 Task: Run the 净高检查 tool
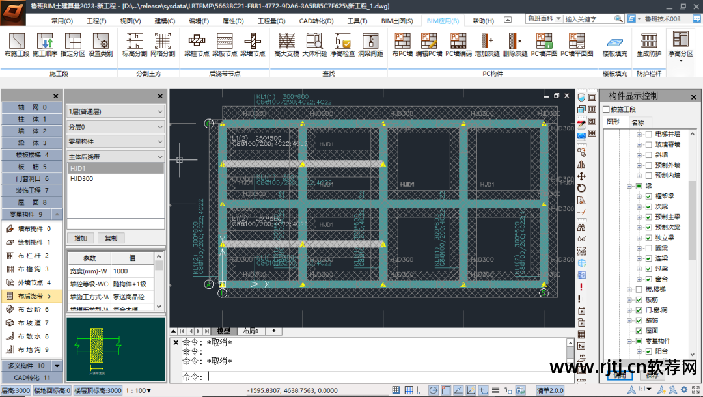point(342,44)
